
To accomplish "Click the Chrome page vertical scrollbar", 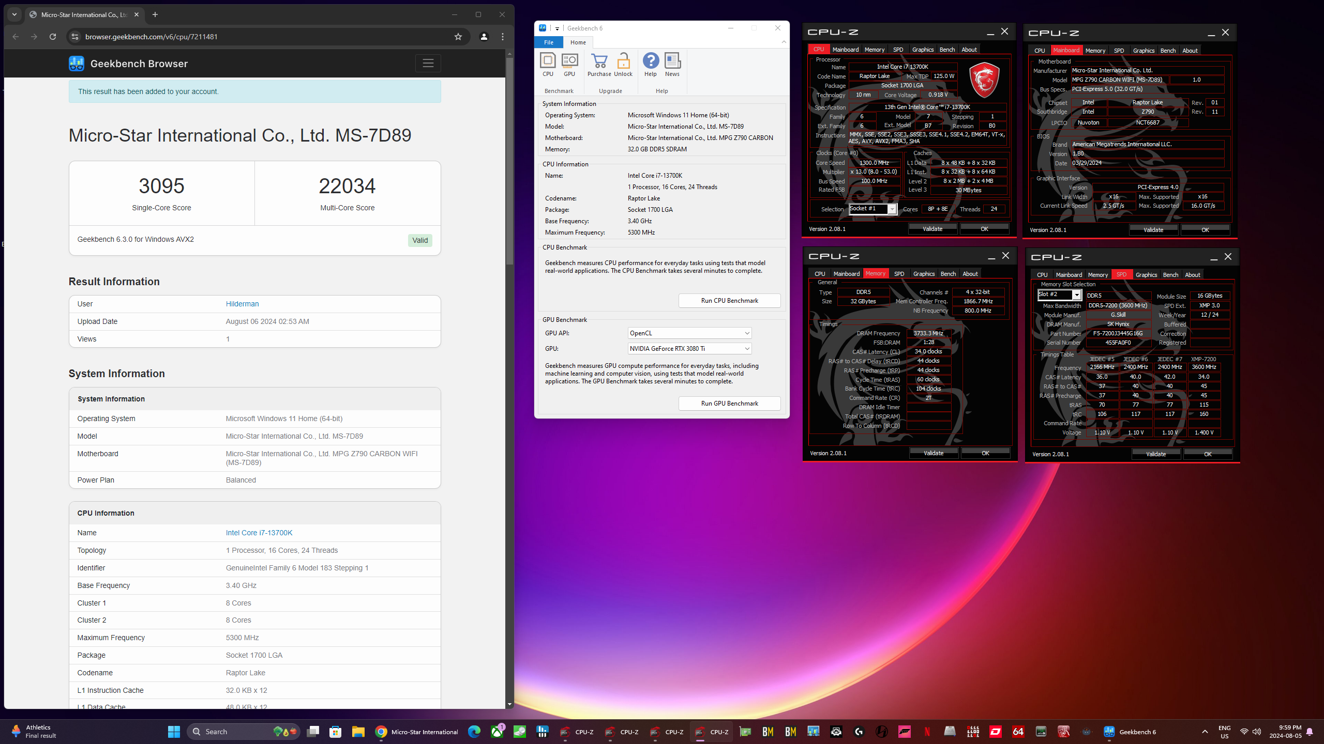I will pyautogui.click(x=509, y=160).
